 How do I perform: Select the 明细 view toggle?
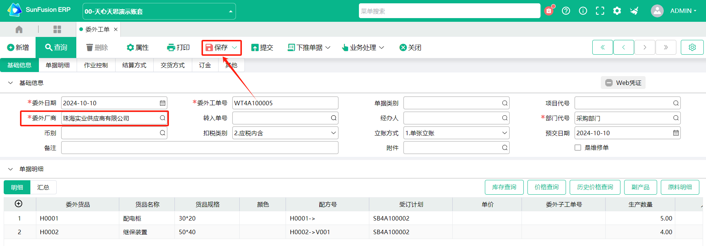17,187
